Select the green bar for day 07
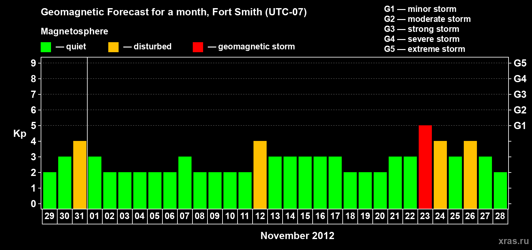The image size is (532, 250). tap(185, 182)
